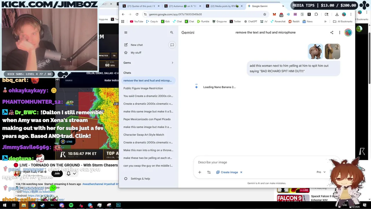The image size is (371, 209).
Task: Open the ChatGPT bookmark
Action: [250, 21]
